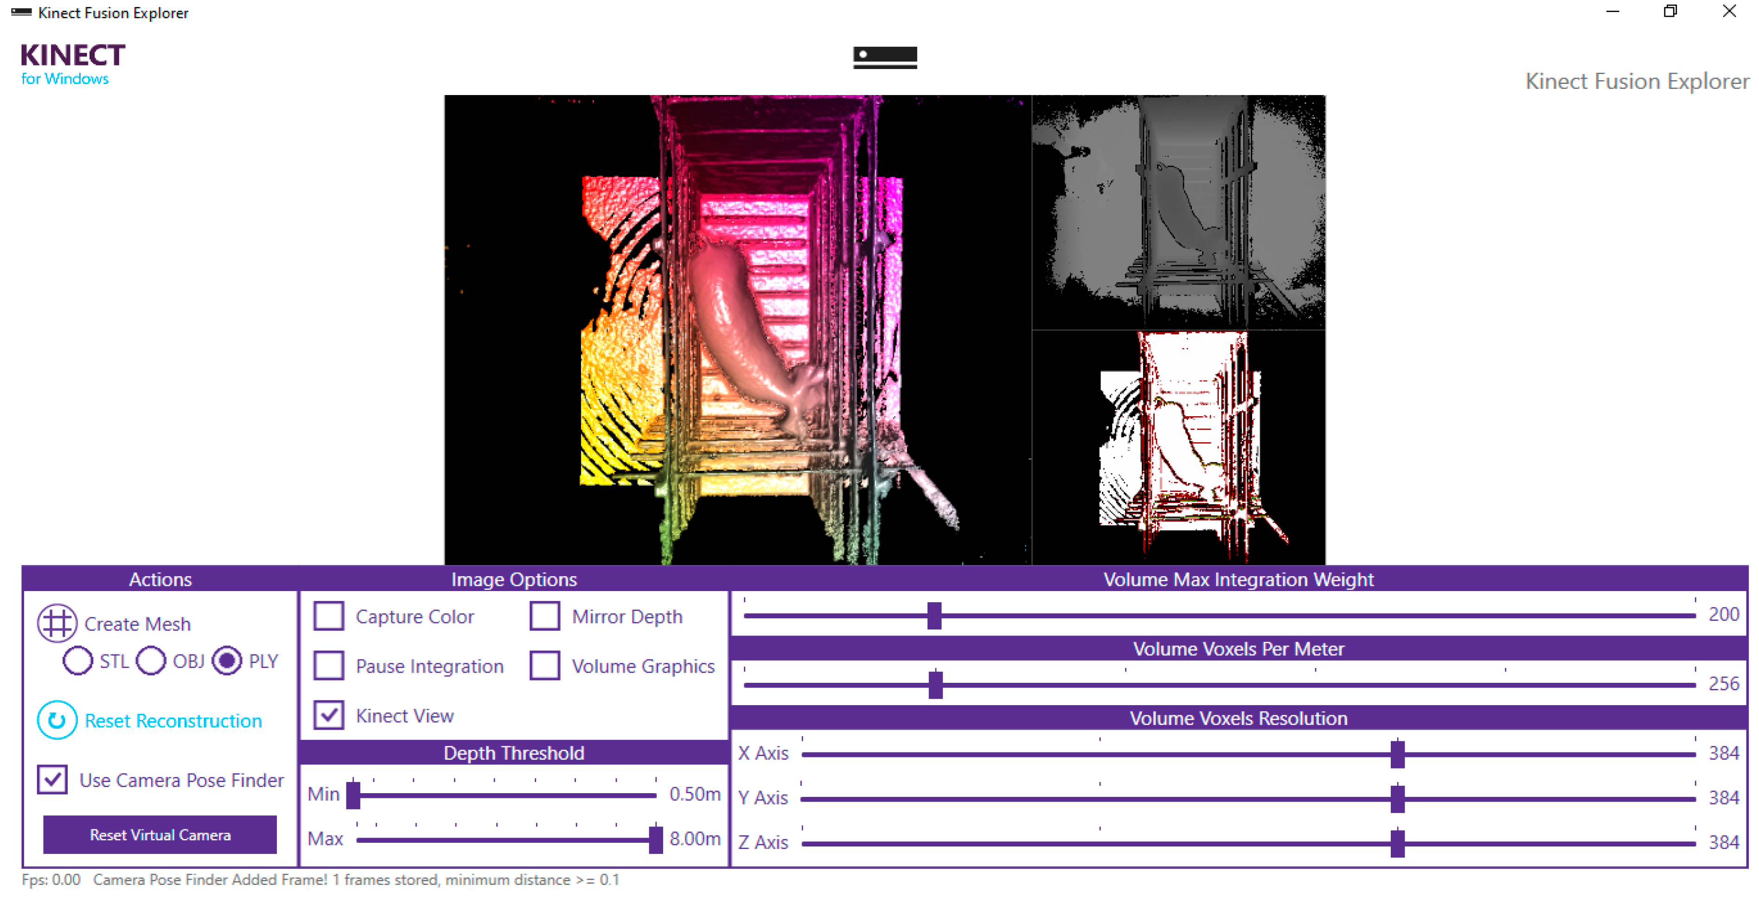Select the OBJ mesh format
Screen dimensions: 1759x897
[x=151, y=661]
